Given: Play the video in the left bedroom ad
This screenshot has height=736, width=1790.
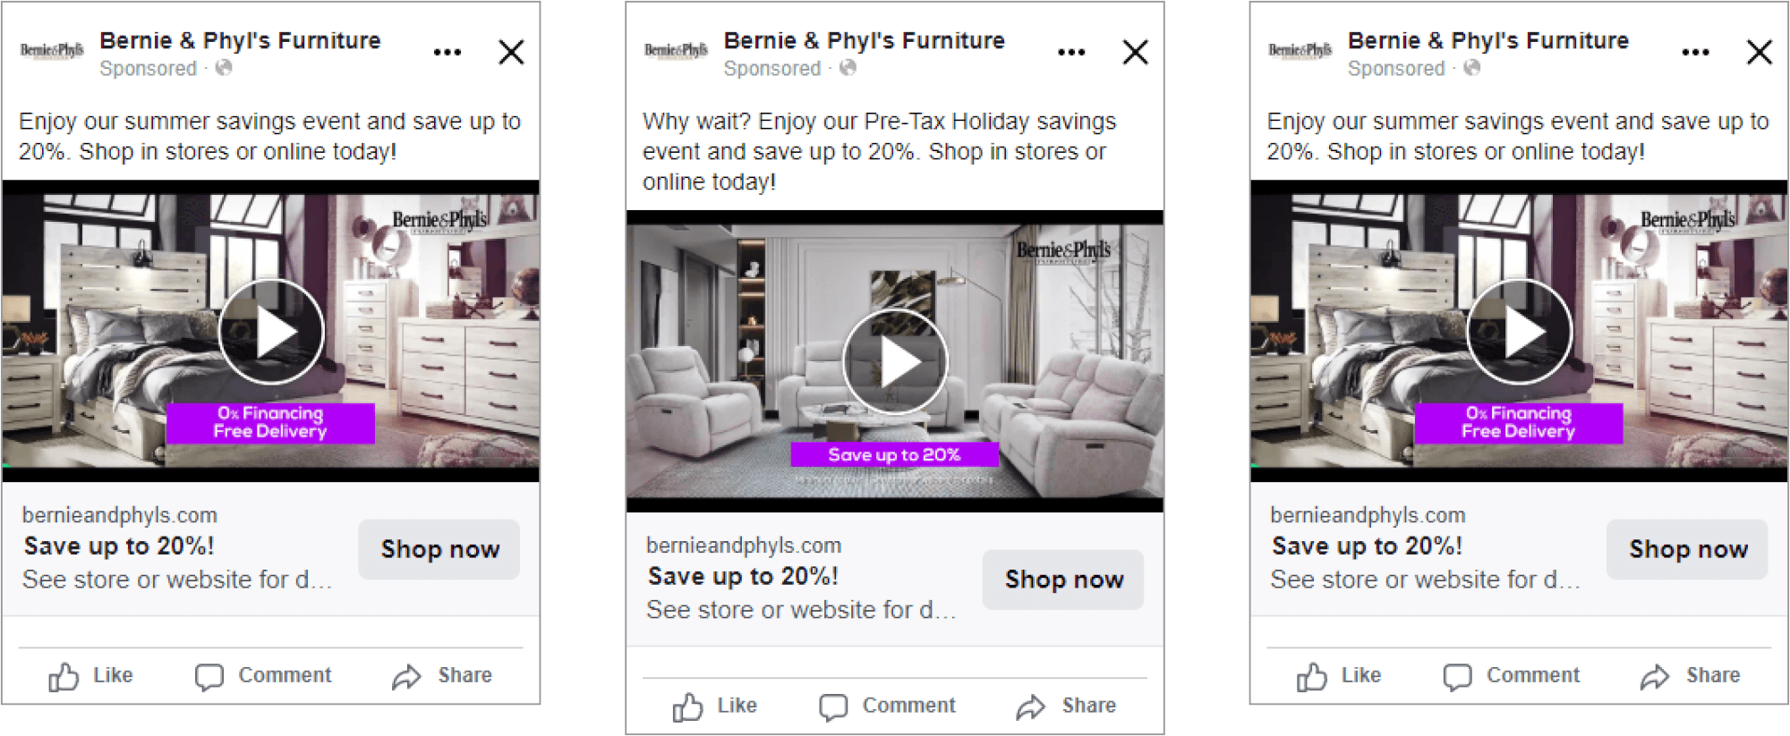Looking at the screenshot, I should (271, 332).
